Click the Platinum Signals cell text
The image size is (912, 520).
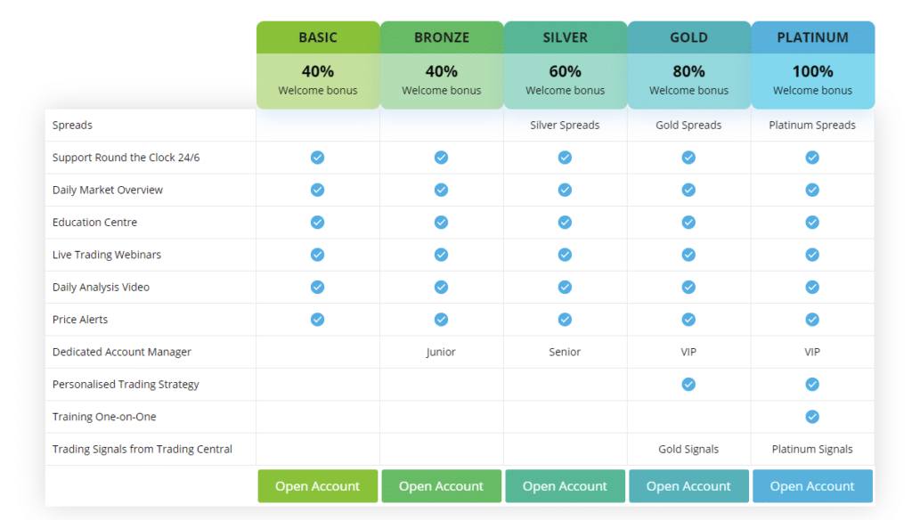click(x=812, y=449)
